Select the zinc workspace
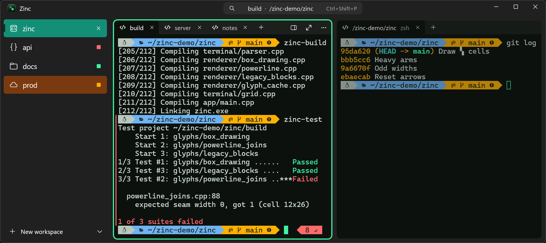546x243 pixels. [x=55, y=28]
